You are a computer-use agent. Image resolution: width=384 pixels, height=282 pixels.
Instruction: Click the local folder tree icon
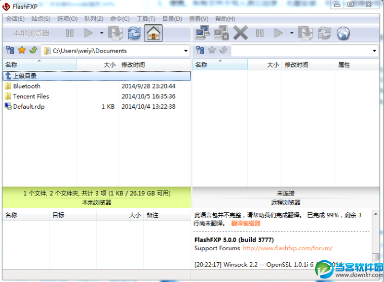tap(10, 50)
